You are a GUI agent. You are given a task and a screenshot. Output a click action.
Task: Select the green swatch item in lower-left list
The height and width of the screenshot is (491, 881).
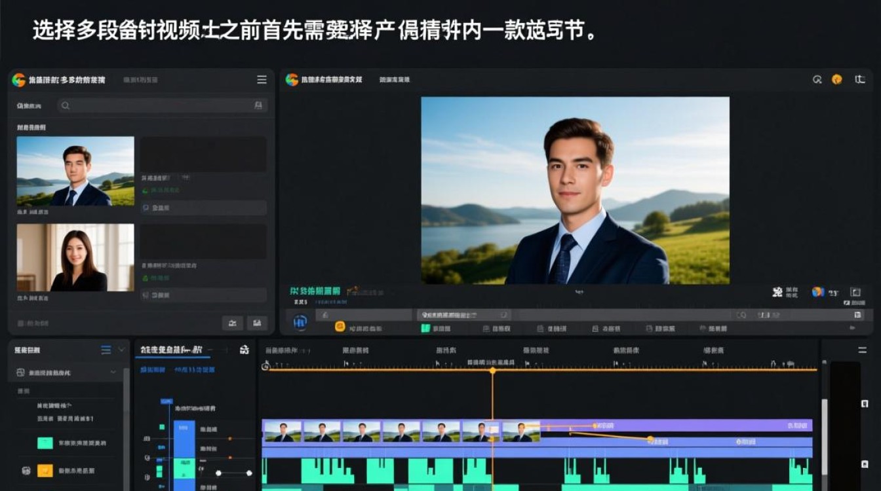tap(45, 443)
